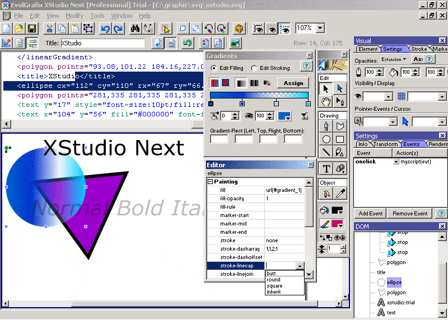448x320 pixels.
Task: Choose the radial gradient type icon
Action: 226,83
